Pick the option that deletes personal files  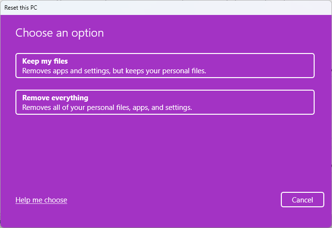pos(165,102)
